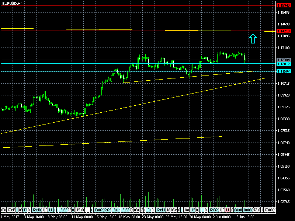Click the 15 May 16:00 date label
This screenshot has width=295, height=221.
pyautogui.click(x=106, y=217)
